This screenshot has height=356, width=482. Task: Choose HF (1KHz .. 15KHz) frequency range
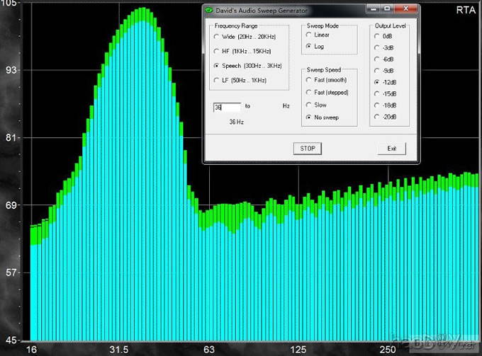pos(216,51)
